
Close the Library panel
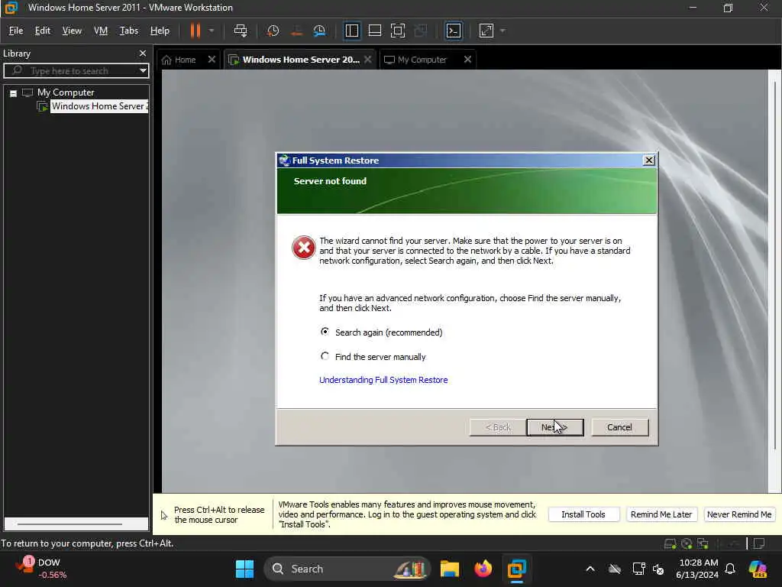coord(143,54)
